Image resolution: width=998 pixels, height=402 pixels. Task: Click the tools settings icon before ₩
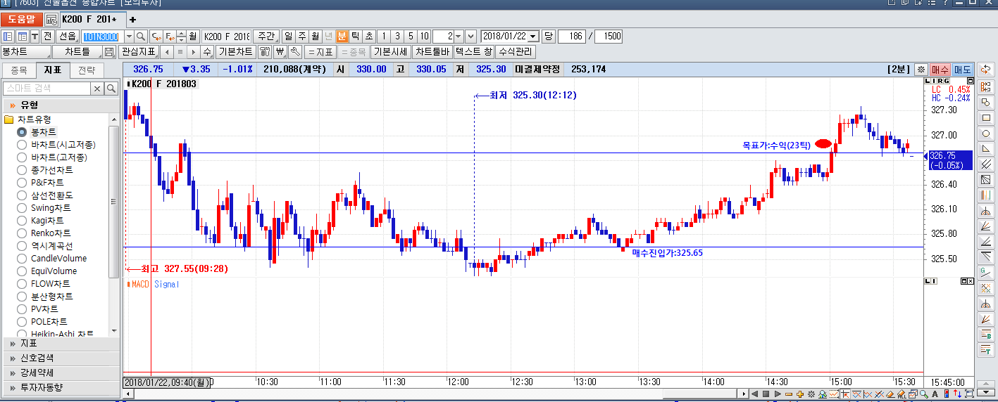266,52
